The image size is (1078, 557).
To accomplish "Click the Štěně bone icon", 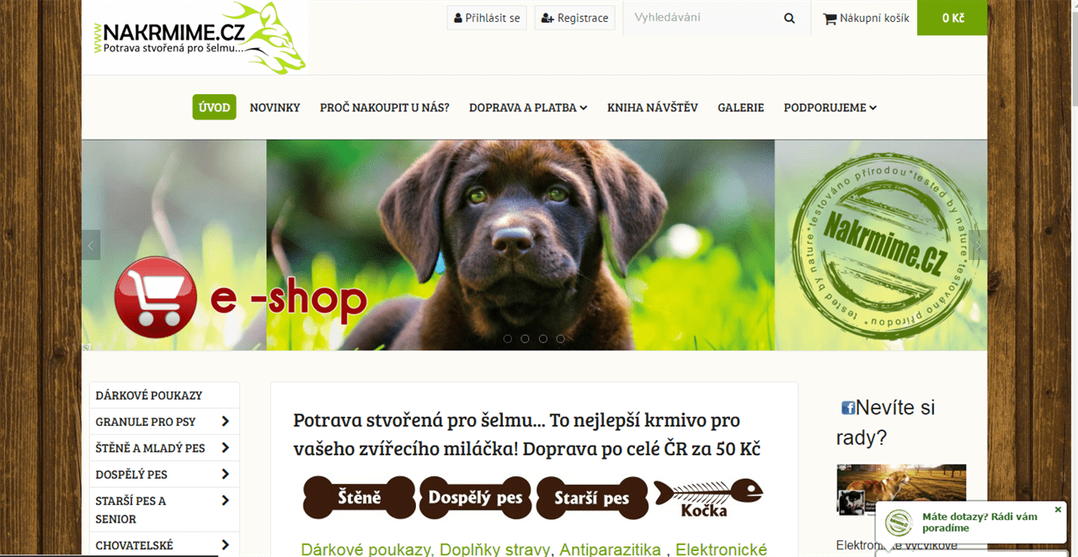I will (359, 497).
